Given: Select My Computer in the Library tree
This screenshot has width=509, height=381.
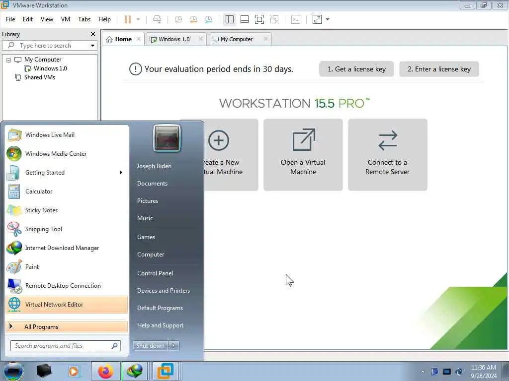Looking at the screenshot, I should [43, 60].
